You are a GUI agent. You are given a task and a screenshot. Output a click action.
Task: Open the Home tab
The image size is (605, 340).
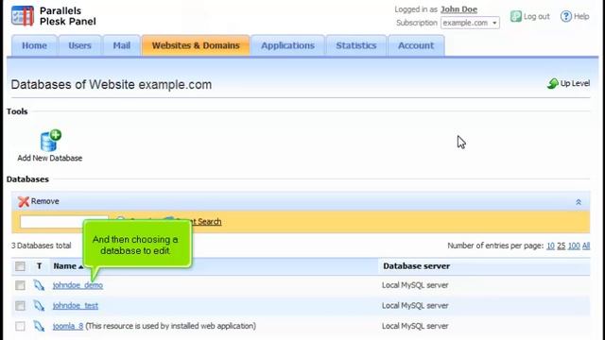[34, 45]
